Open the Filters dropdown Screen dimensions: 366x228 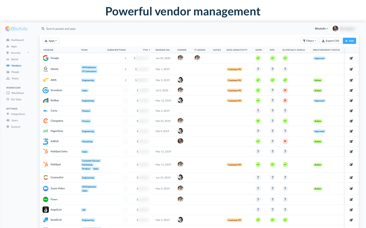pos(309,41)
